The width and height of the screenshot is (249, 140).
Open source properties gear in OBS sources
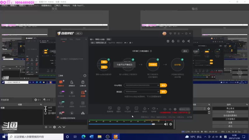coord(54,127)
